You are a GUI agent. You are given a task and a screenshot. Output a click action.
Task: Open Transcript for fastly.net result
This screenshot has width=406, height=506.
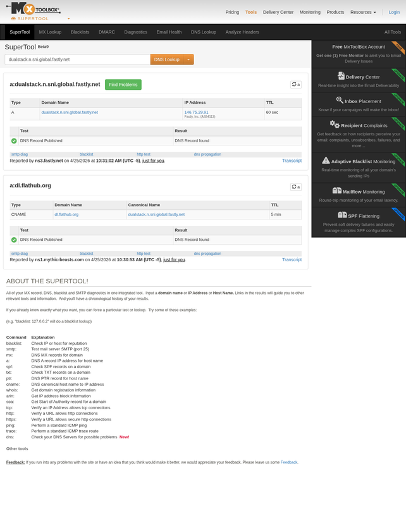pos(292,161)
